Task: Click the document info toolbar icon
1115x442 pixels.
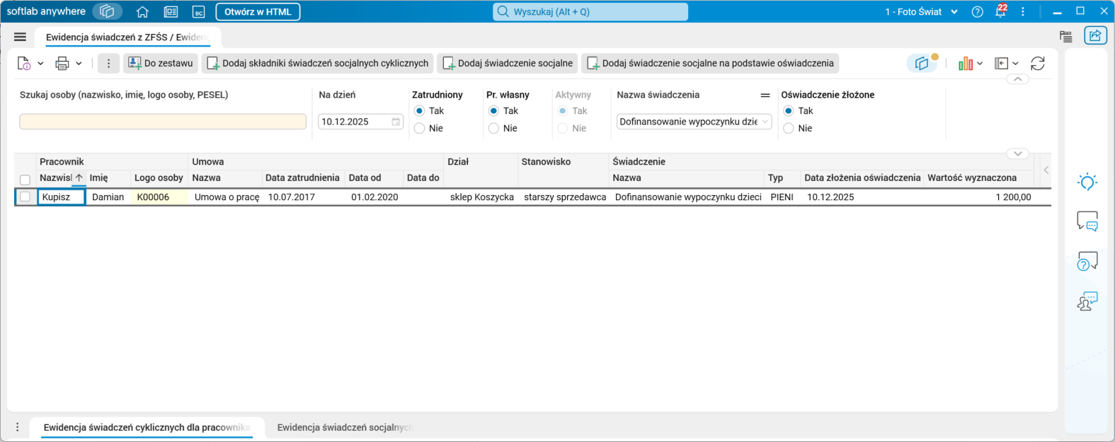Action: pyautogui.click(x=23, y=64)
